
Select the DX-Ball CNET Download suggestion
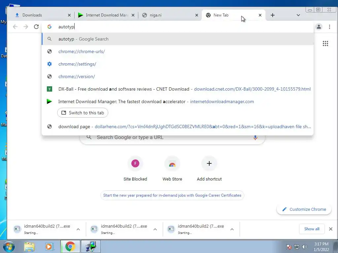pyautogui.click(x=178, y=89)
